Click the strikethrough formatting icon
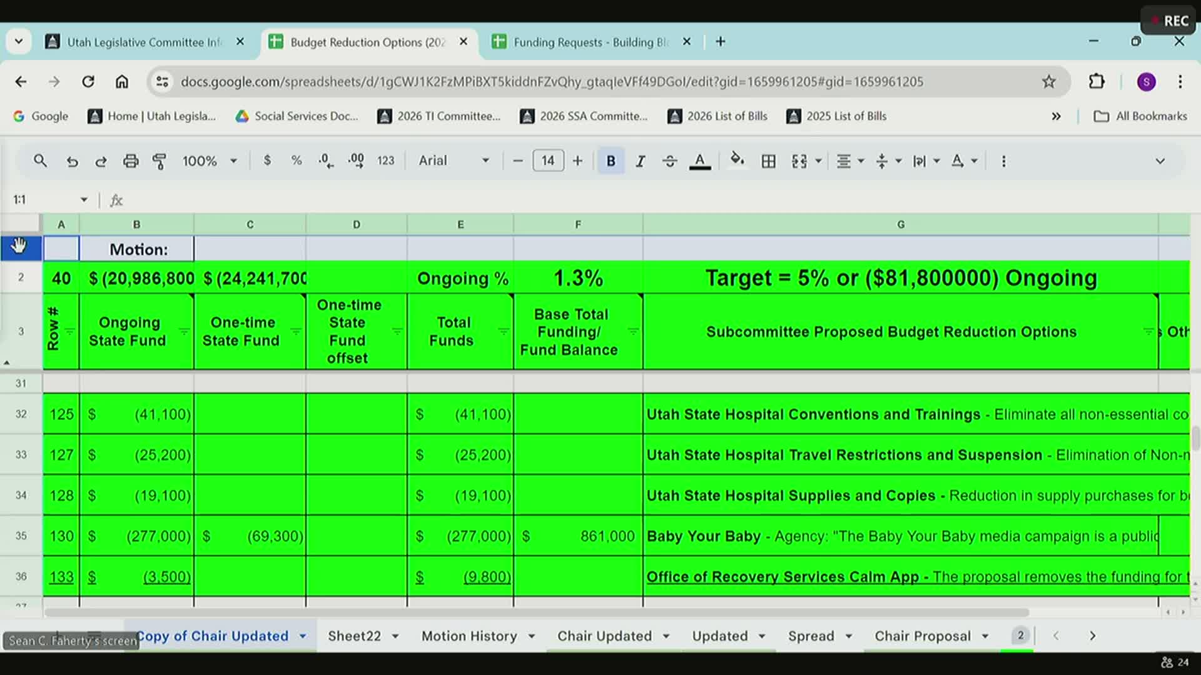The image size is (1201, 675). [669, 161]
